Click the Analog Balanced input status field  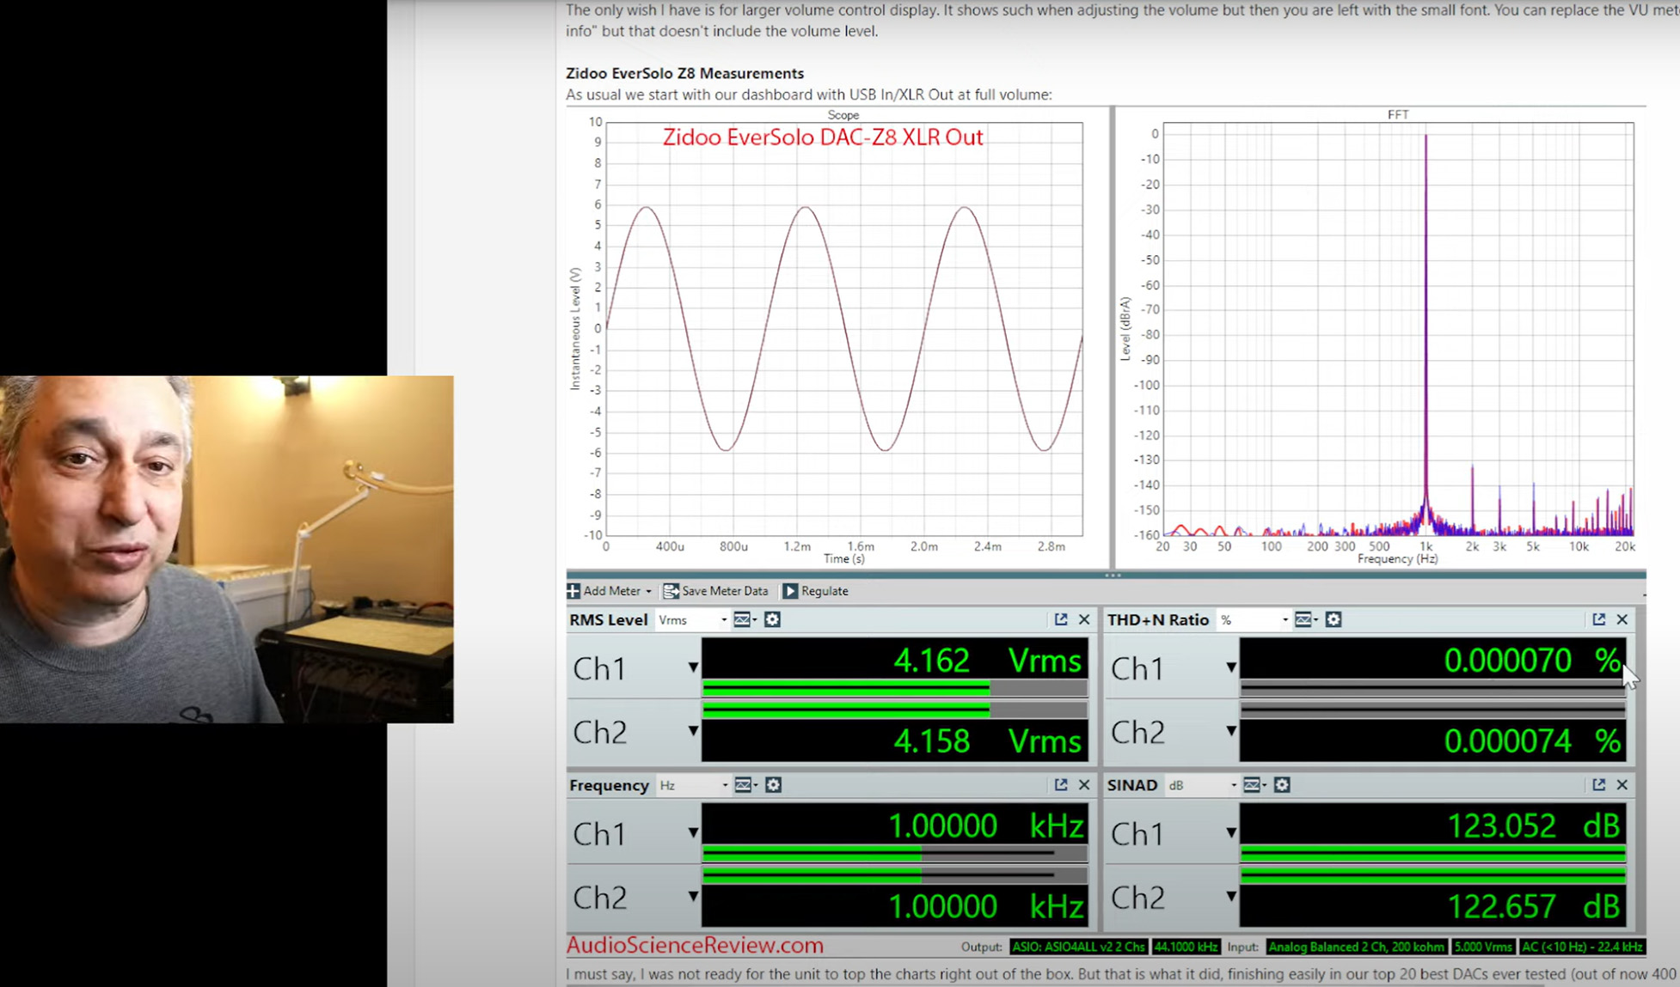pos(1356,947)
